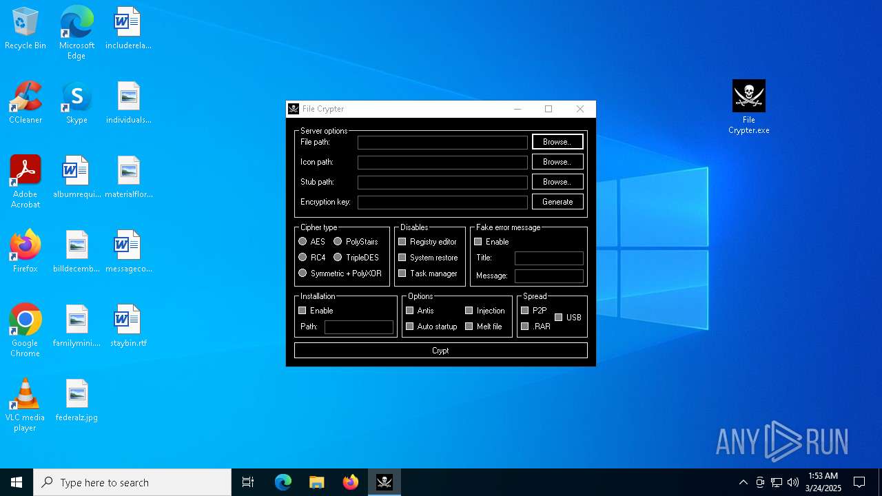The height and width of the screenshot is (496, 882).
Task: Switch to File Crypter taskbar button
Action: (x=384, y=482)
